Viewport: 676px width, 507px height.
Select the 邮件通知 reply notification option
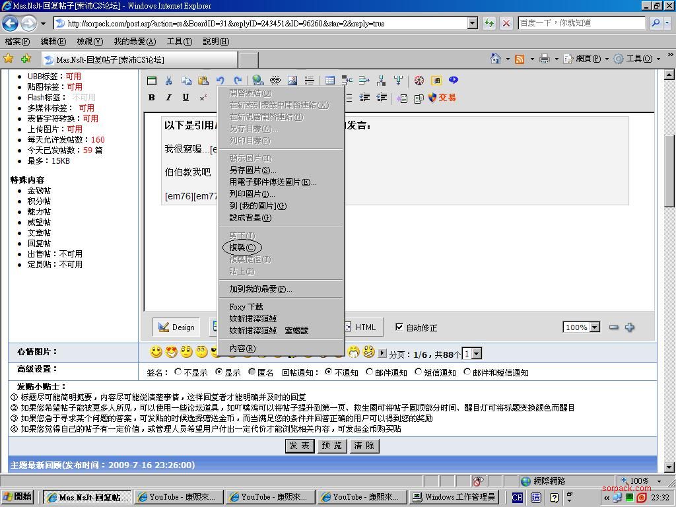(370, 372)
